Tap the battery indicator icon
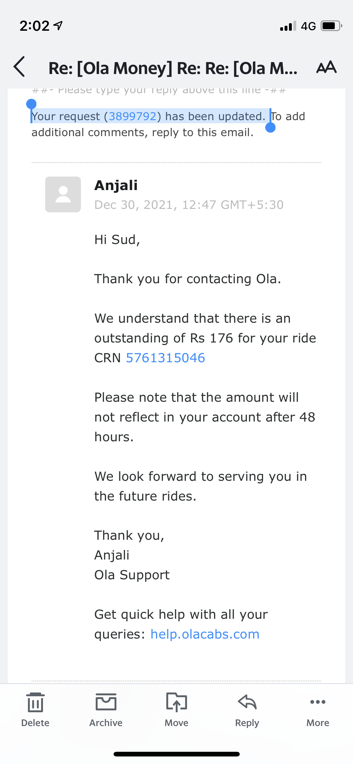Viewport: 353px width, 764px height. 331,26
